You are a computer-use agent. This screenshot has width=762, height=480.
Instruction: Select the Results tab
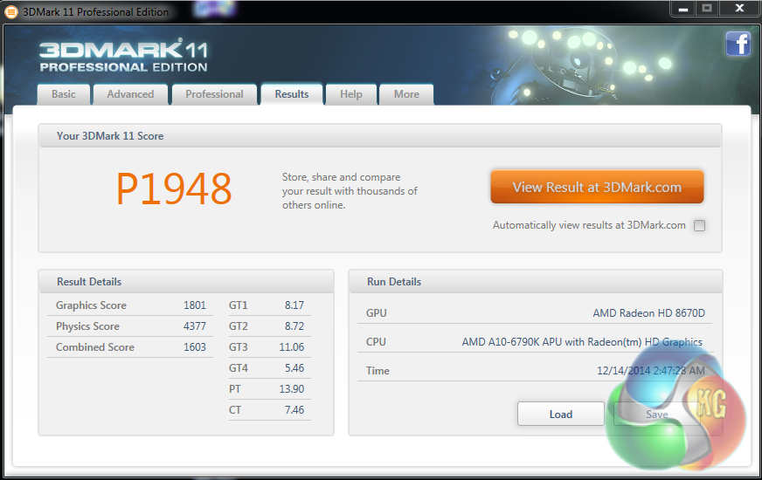292,94
